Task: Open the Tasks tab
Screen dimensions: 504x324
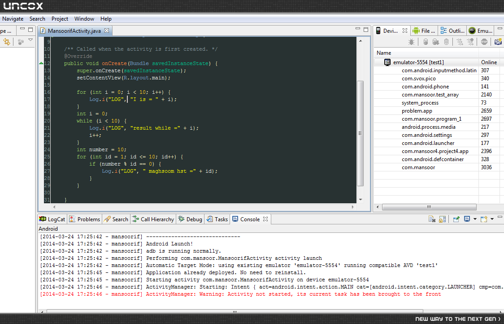Action: tap(217, 219)
